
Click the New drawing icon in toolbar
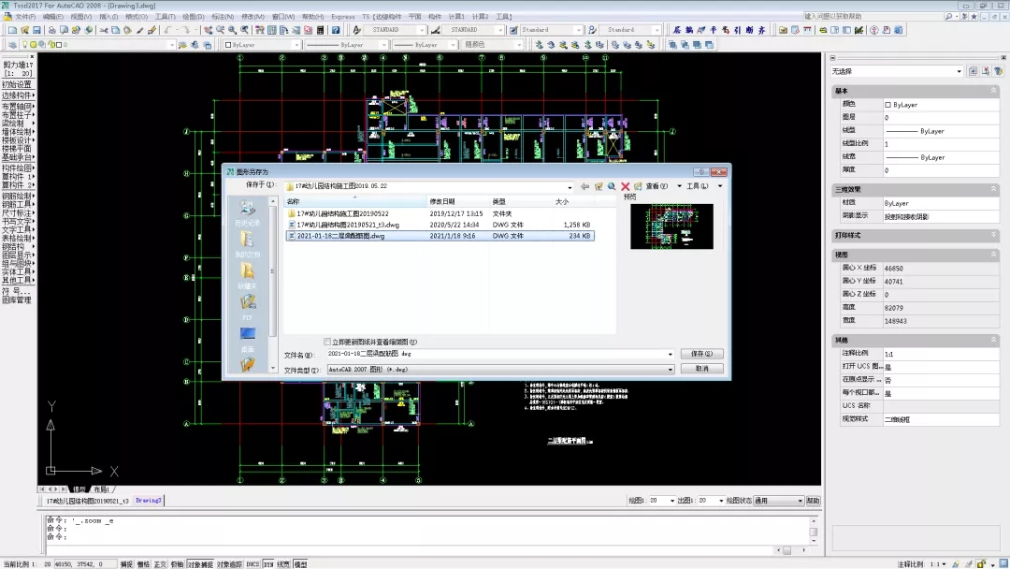click(10, 30)
